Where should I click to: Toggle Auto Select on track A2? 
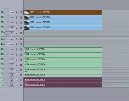[x=21, y=44]
